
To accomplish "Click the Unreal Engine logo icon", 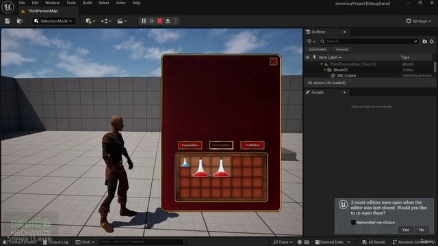I will point(8,7).
